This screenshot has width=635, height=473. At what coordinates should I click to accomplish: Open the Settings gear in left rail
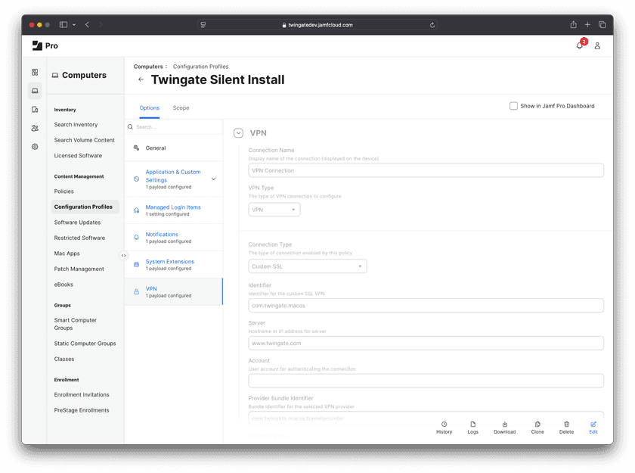click(35, 147)
